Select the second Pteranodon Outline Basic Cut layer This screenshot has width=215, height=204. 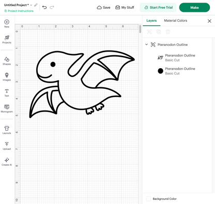(x=177, y=71)
